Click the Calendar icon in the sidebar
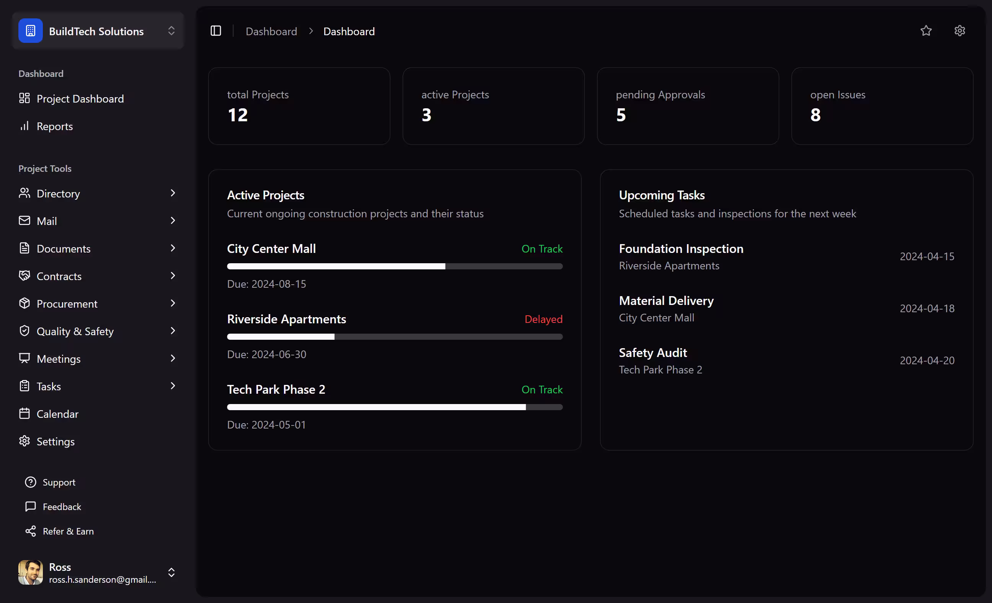The height and width of the screenshot is (603, 992). point(24,413)
